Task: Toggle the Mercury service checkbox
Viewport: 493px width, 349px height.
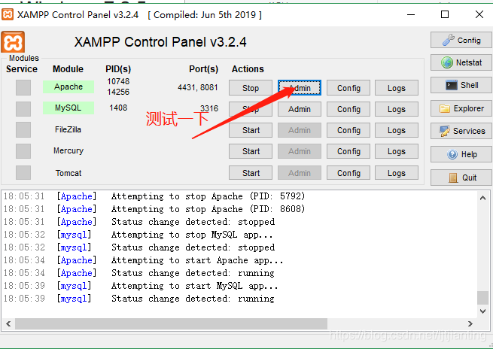Action: point(23,151)
